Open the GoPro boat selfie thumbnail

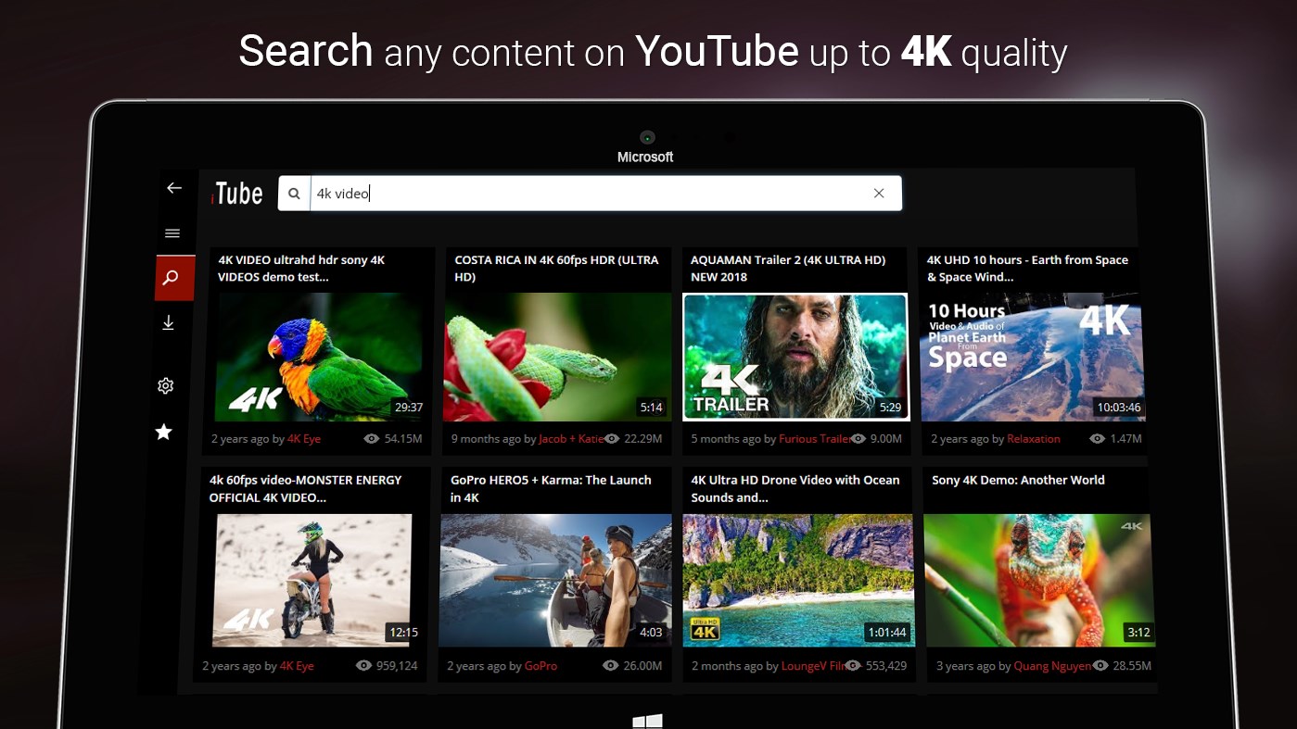click(x=555, y=580)
